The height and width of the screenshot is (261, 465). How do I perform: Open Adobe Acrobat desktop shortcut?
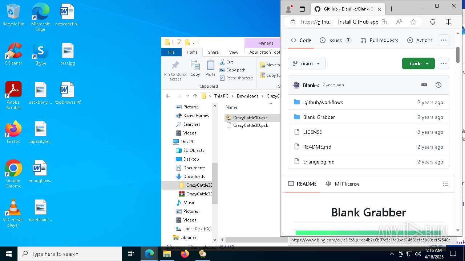point(13,96)
